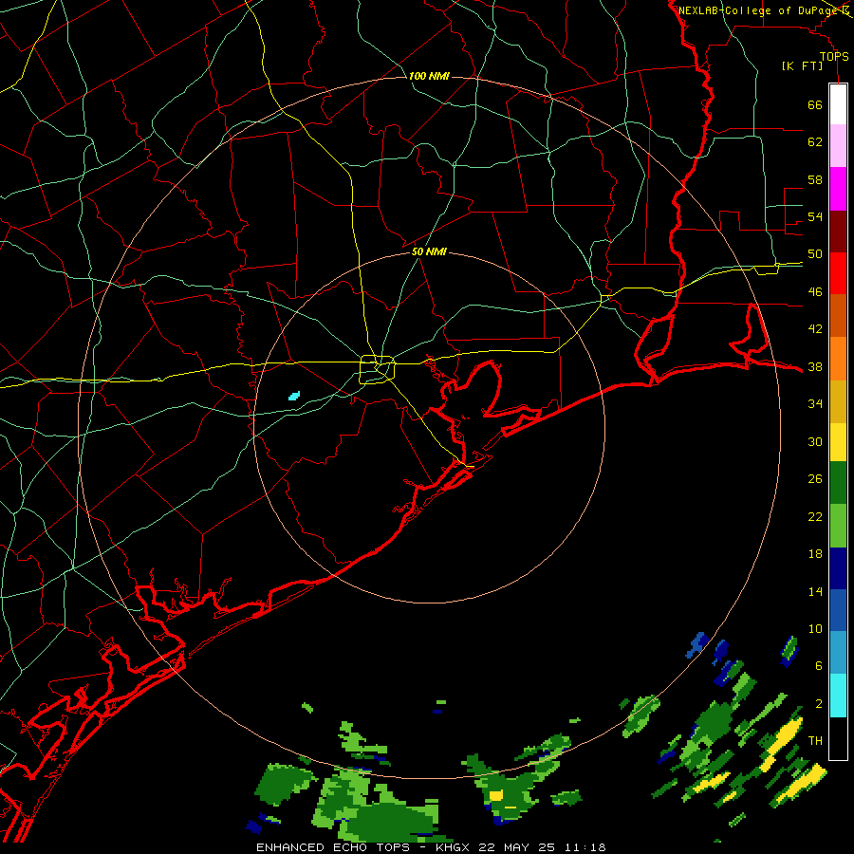Select the 50 legend value
Viewport: 854px width, 854px height.
(x=815, y=254)
